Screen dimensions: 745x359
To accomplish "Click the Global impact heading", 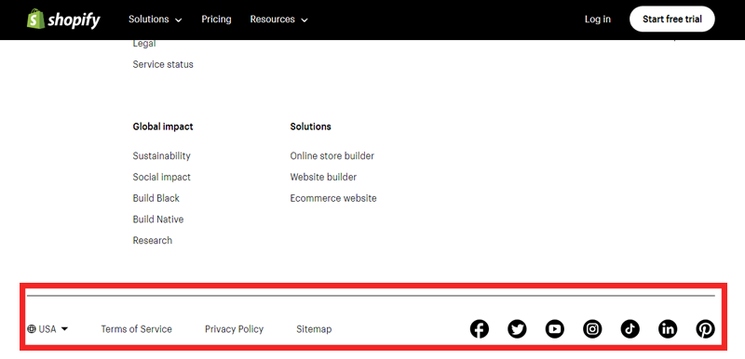I will pos(163,126).
